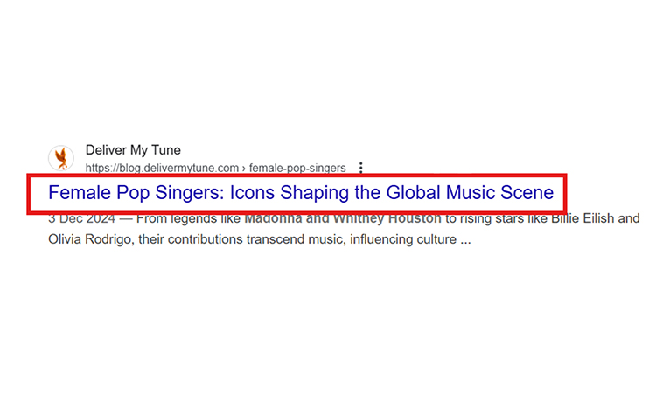
Task: Open the three-dot menu beside the URL
Action: tap(360, 168)
